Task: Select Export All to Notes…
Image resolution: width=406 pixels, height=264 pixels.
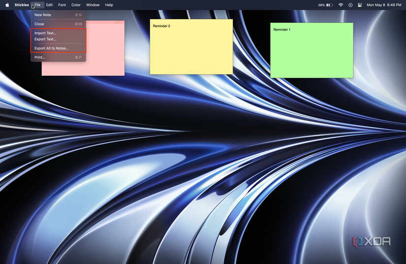Action: click(x=58, y=48)
